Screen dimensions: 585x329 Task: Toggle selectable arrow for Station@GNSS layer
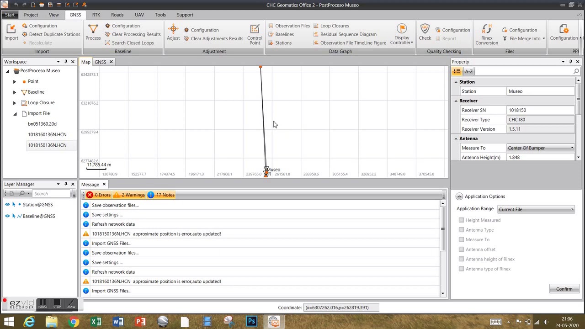pos(14,205)
